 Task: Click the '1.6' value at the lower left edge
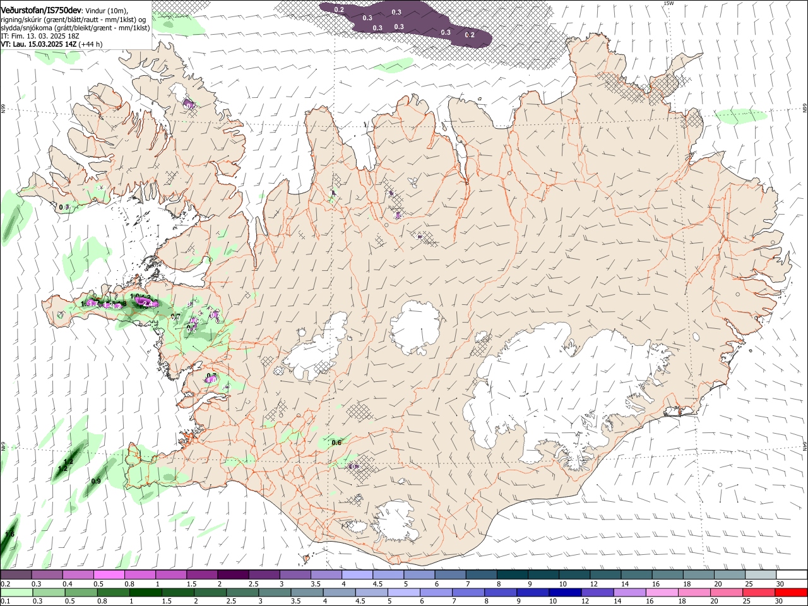9,535
